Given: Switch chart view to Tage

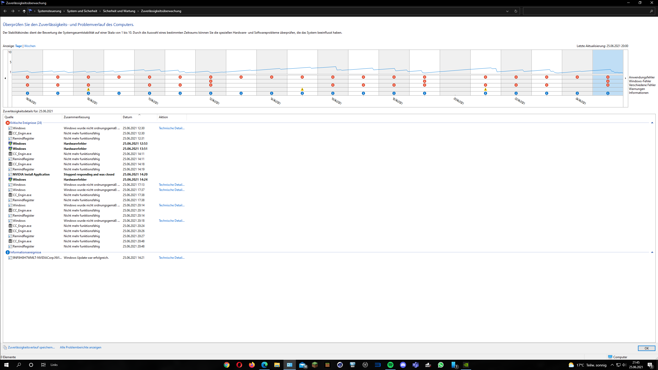Looking at the screenshot, I should click(x=19, y=46).
